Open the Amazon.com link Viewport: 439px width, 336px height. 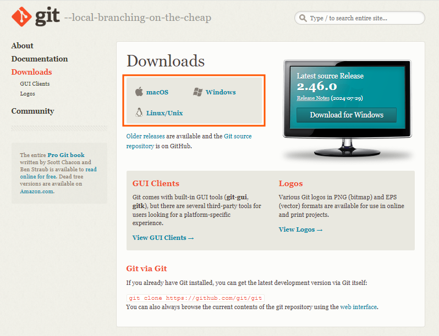click(x=37, y=191)
